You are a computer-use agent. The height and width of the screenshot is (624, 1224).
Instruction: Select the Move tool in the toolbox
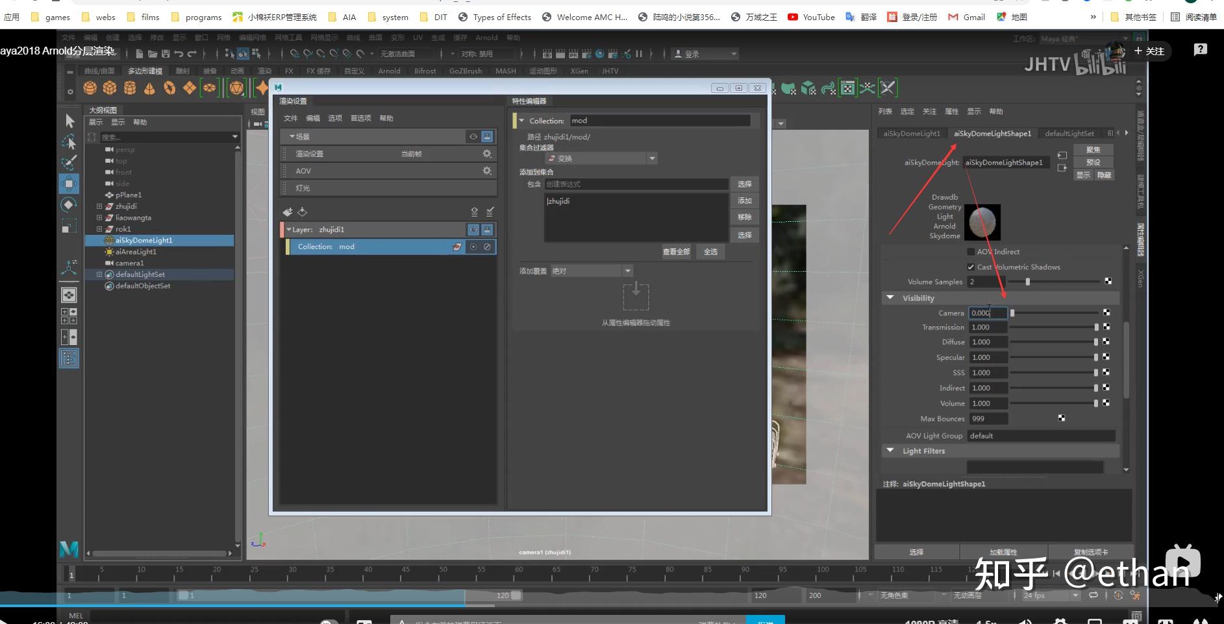pos(69,184)
